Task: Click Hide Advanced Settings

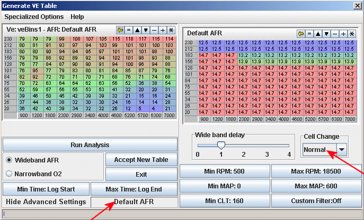Action: (x=46, y=202)
